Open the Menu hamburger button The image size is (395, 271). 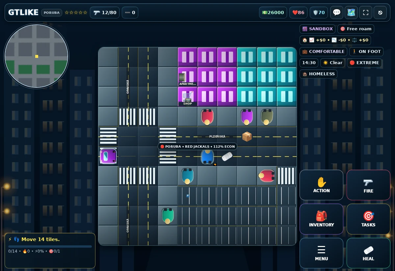pyautogui.click(x=321, y=253)
